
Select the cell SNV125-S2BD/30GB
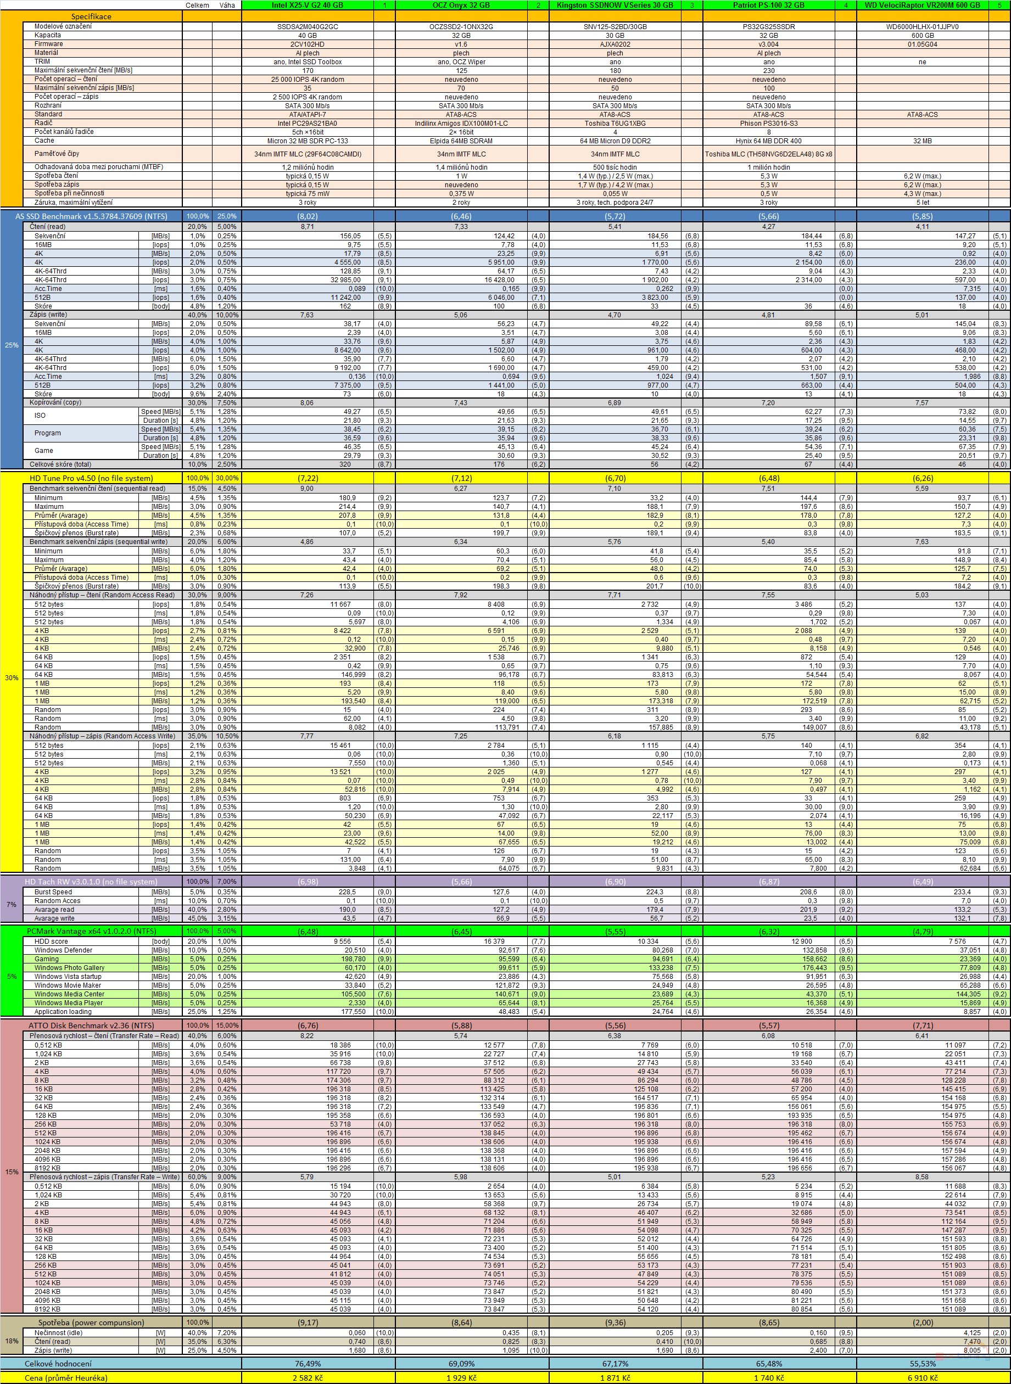tap(615, 27)
